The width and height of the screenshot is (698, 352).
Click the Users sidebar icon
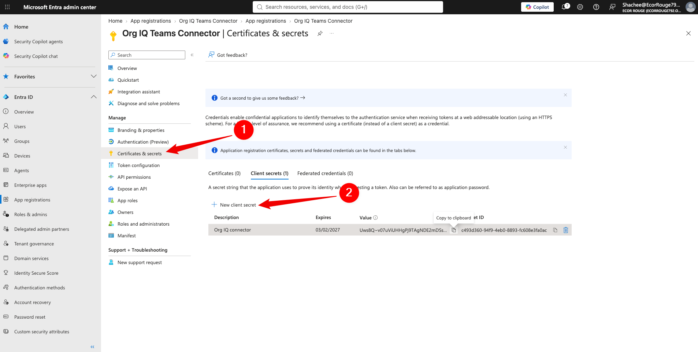pos(6,126)
